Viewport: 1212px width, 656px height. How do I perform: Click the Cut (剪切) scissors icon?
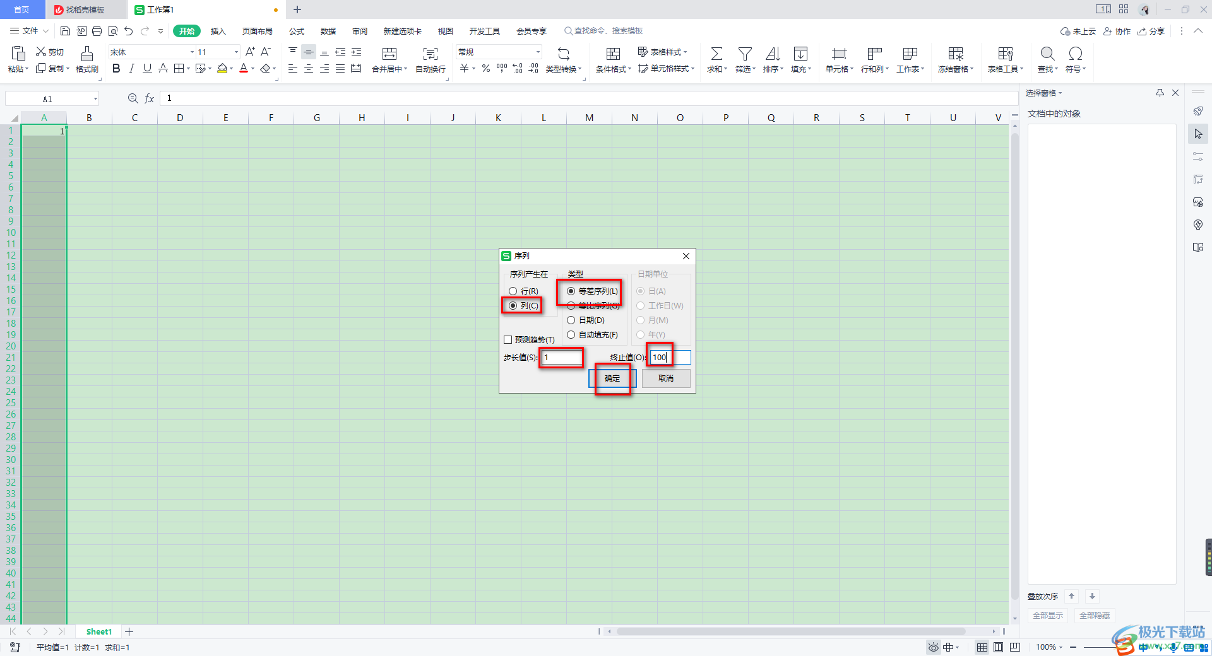click(x=49, y=52)
